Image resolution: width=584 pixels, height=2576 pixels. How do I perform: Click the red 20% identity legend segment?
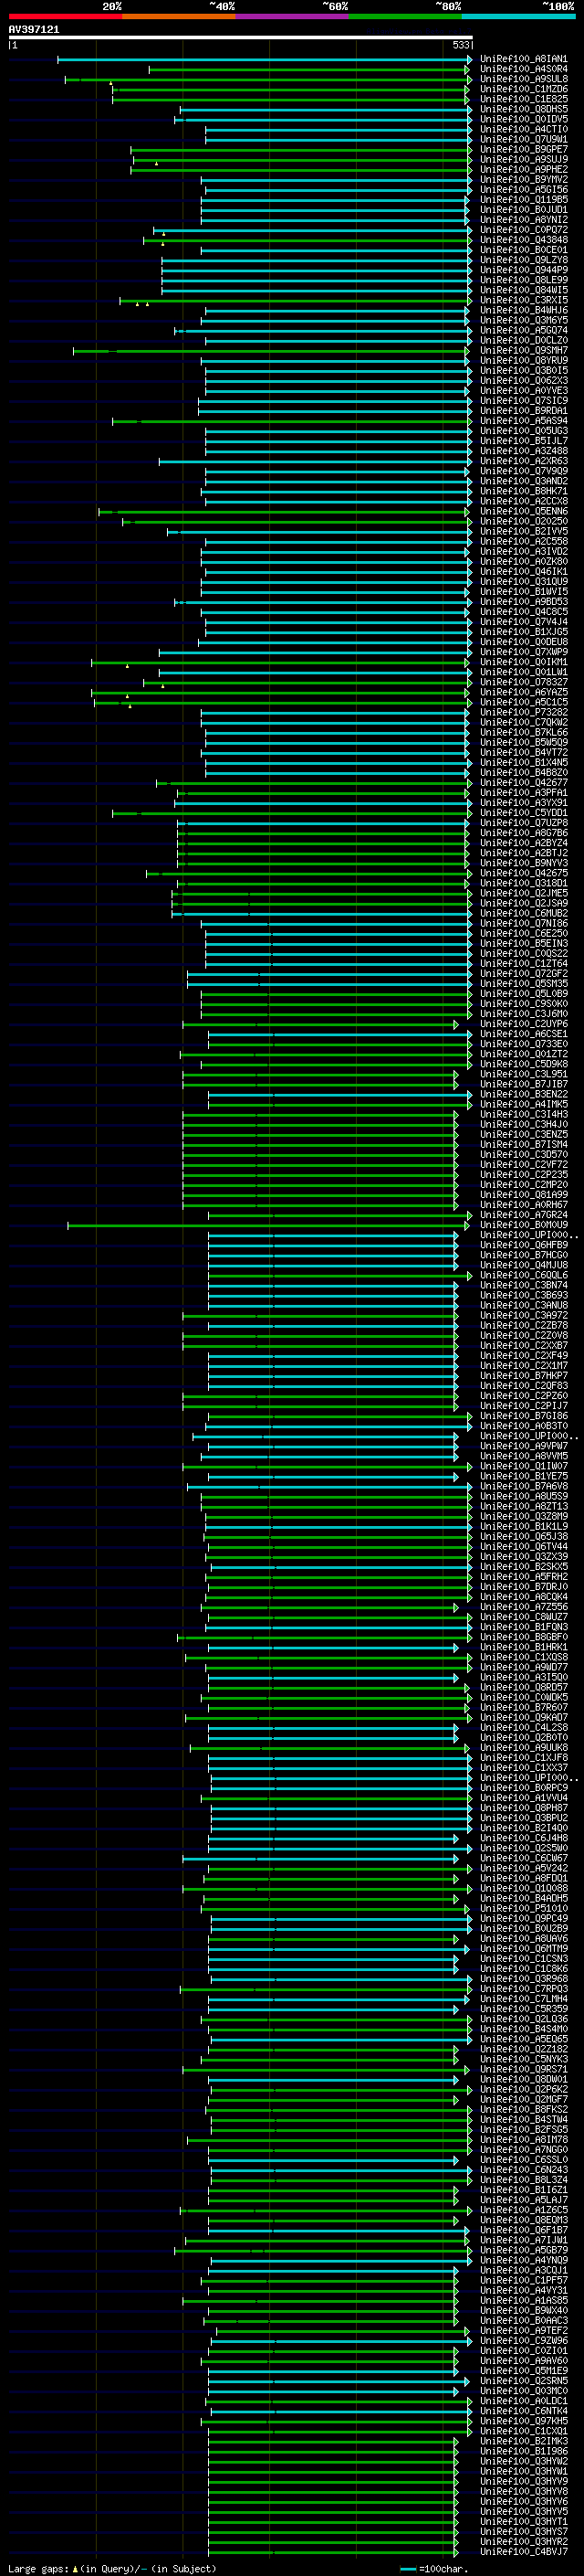[66, 16]
